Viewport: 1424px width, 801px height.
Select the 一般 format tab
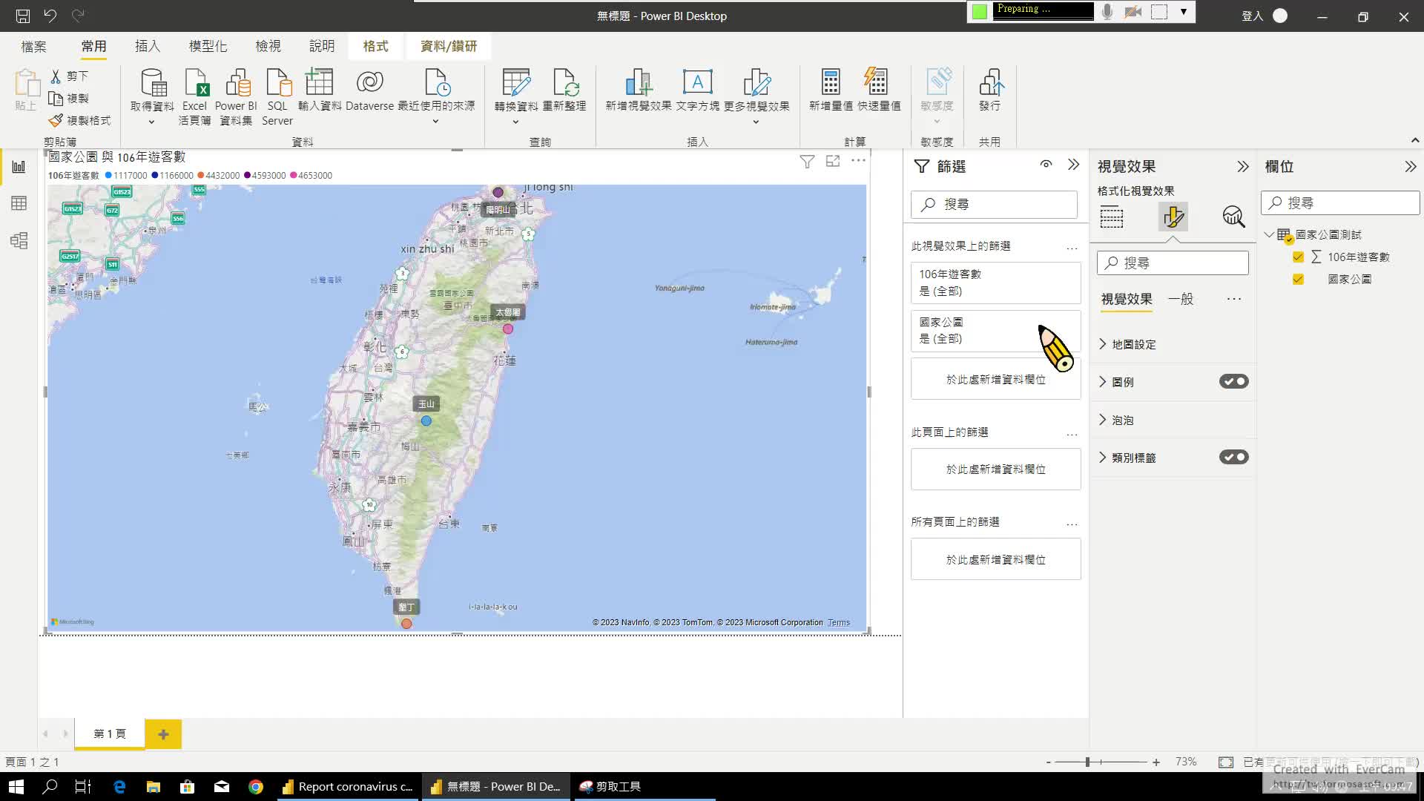coord(1181,299)
